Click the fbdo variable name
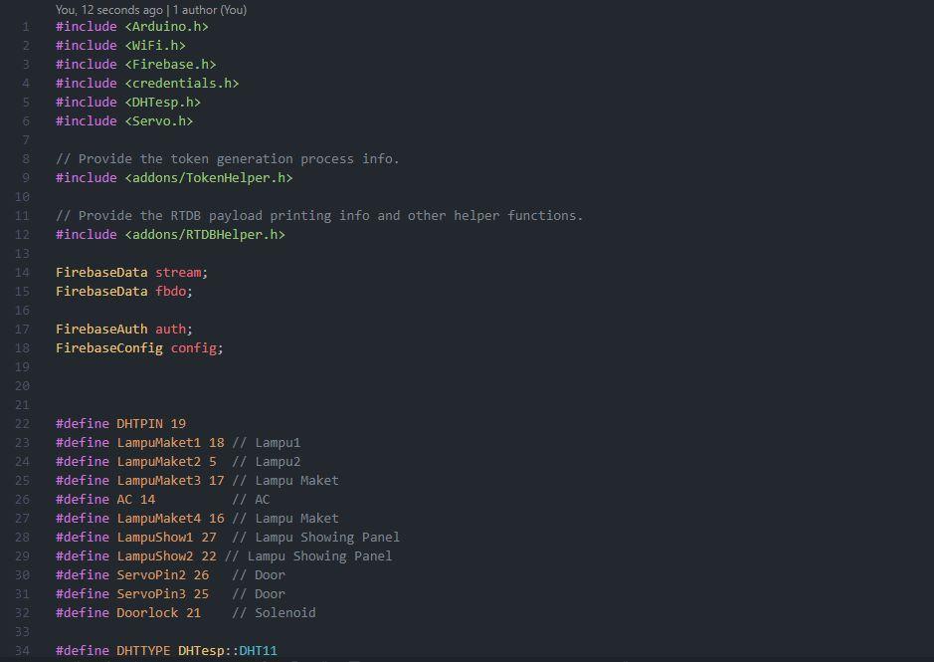 [172, 291]
